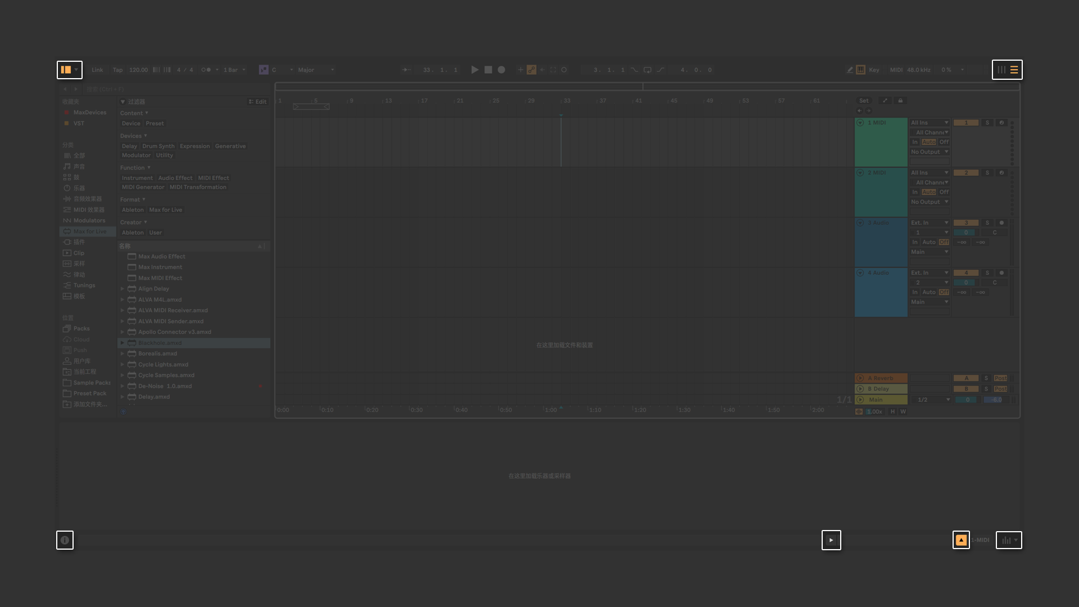
Task: Toggle Post button on A Reverb
Action: point(1000,378)
